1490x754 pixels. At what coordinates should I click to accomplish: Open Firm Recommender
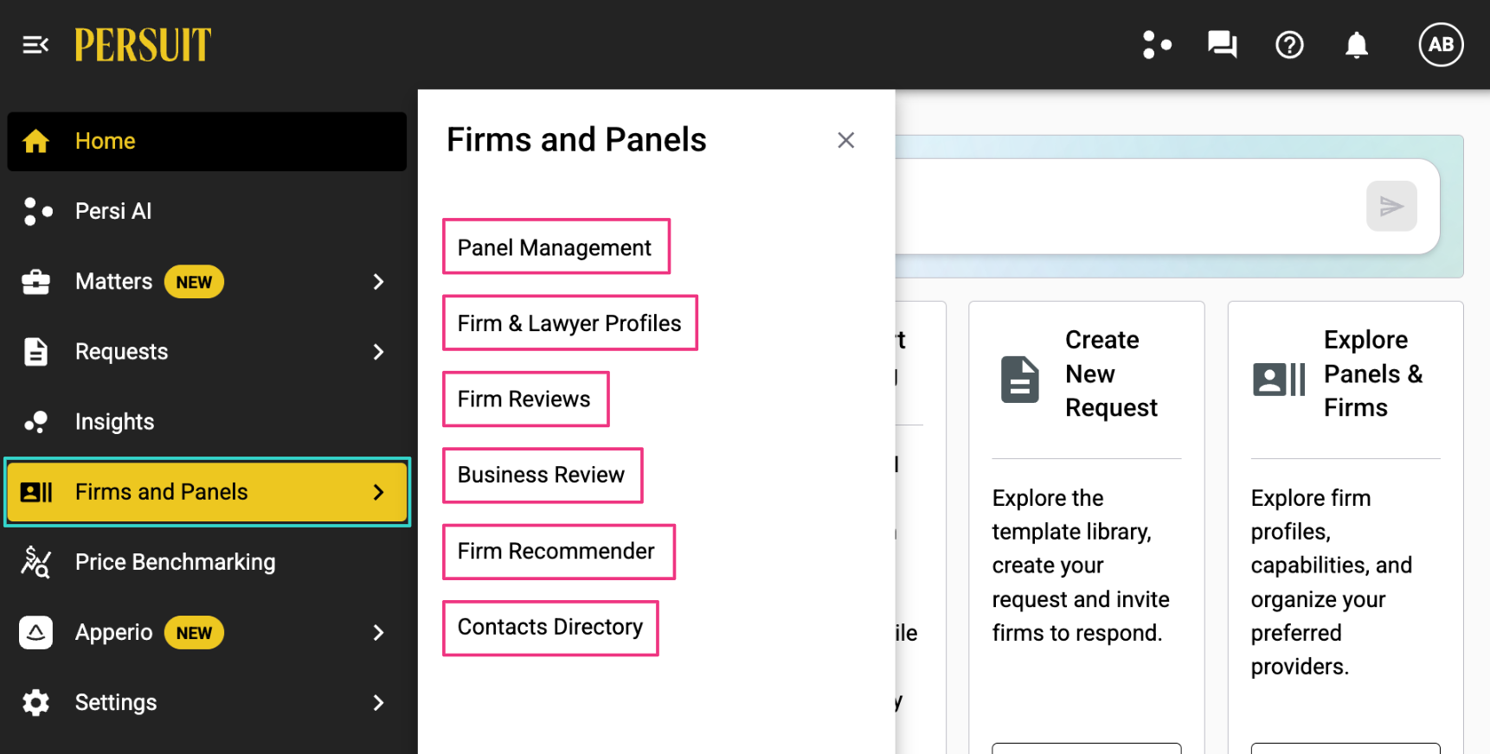tap(556, 551)
